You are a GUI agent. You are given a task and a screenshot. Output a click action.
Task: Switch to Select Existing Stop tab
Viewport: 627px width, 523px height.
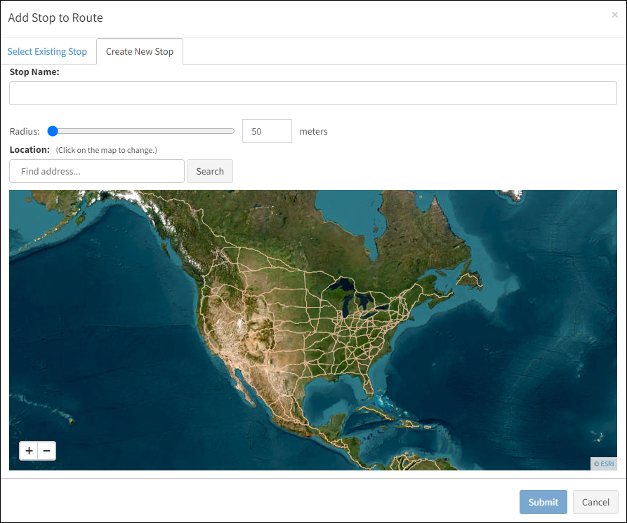(47, 51)
